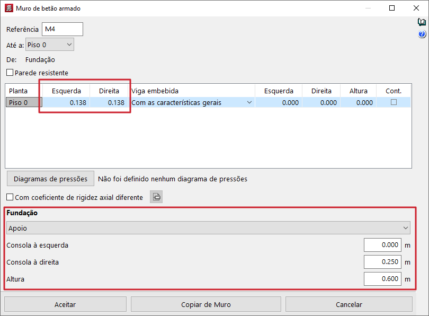Open the manual book icon
Viewport: 429px width, 316px height.
click(422, 22)
